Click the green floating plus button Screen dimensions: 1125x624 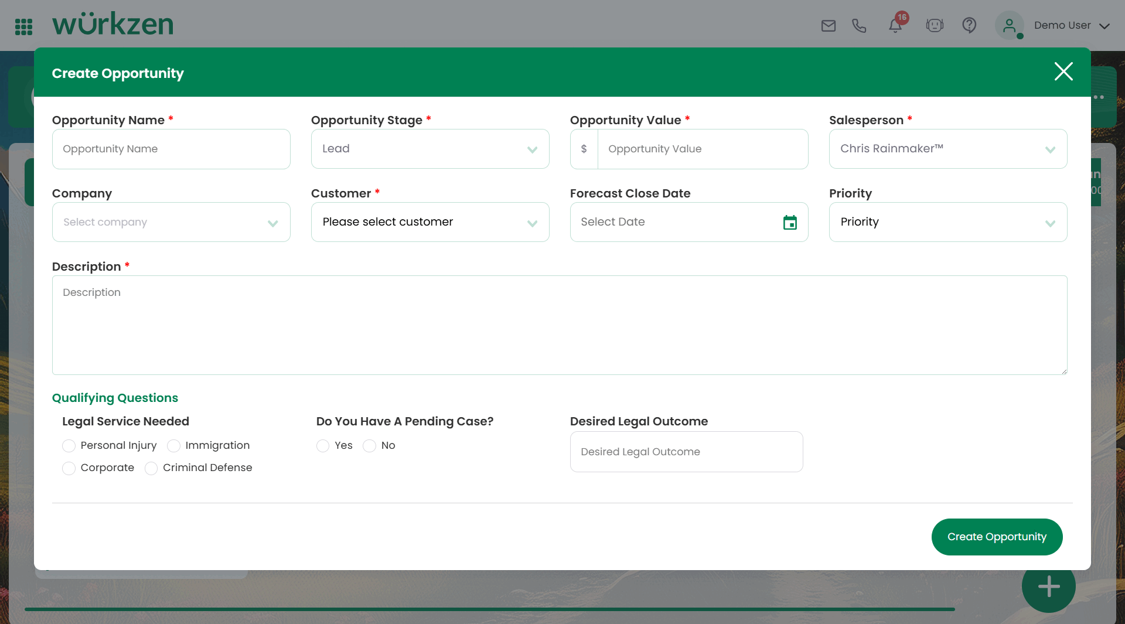point(1048,587)
